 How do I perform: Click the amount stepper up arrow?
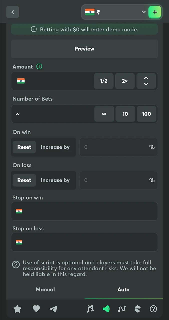pyautogui.click(x=146, y=78)
